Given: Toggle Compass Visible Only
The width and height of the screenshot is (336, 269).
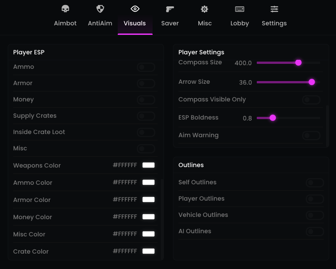Looking at the screenshot, I should [x=311, y=100].
